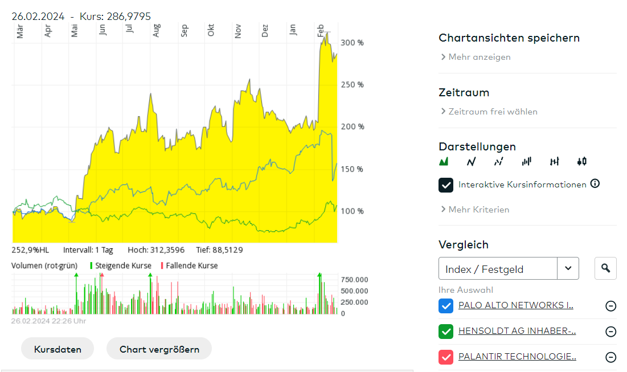The height and width of the screenshot is (372, 627).
Task: Uncheck the PALANTIR TECHNOLOGIE comparison
Action: tap(446, 357)
